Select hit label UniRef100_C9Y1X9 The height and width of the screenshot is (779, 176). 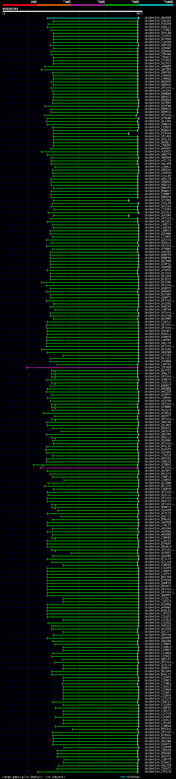[158, 772]
